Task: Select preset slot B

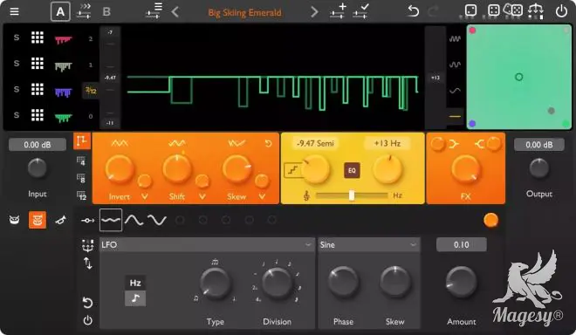Action: click(x=106, y=11)
